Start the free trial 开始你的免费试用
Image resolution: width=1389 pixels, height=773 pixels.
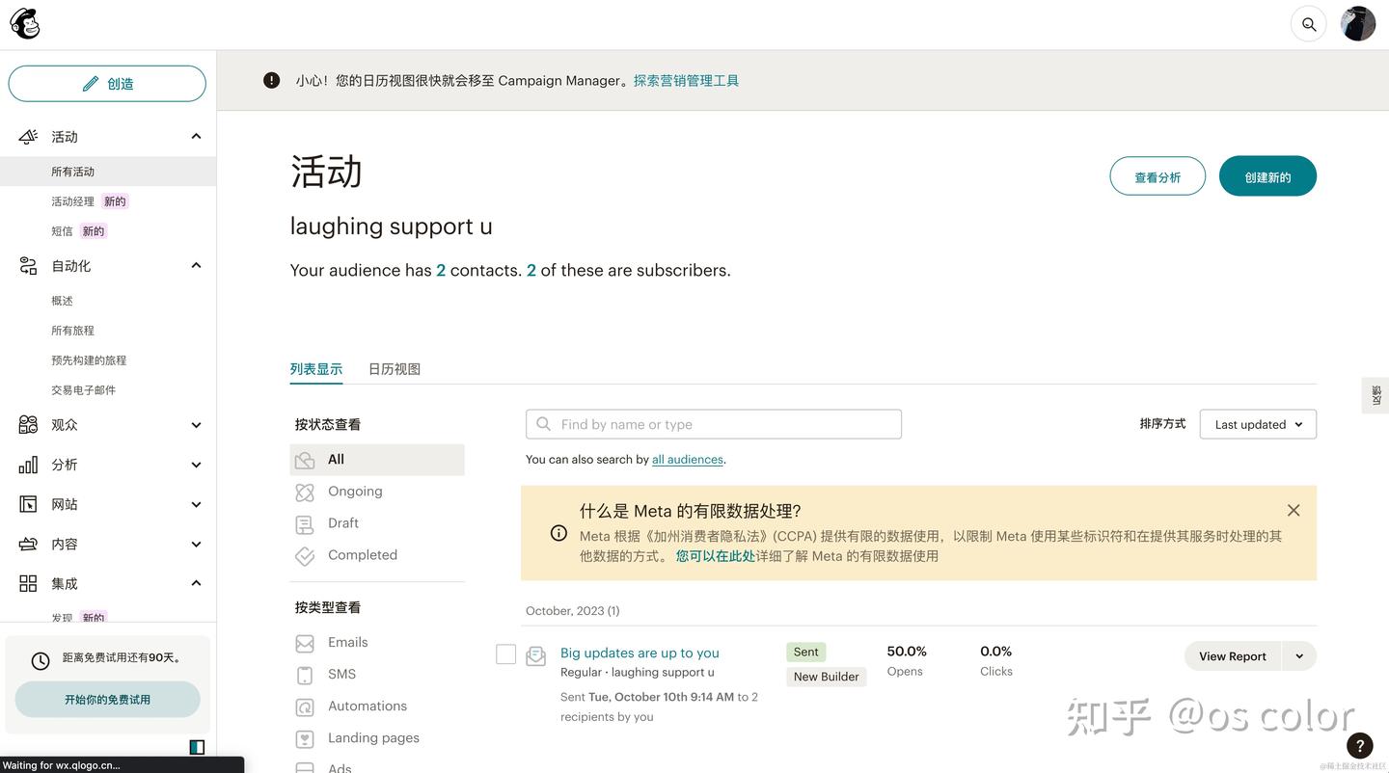(x=107, y=700)
